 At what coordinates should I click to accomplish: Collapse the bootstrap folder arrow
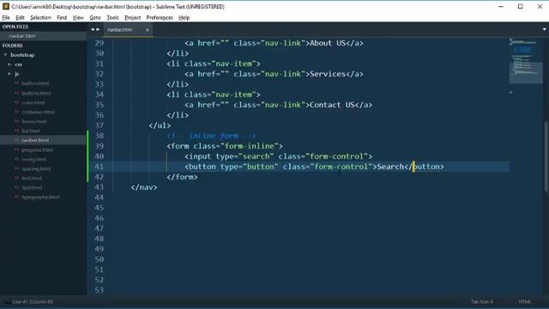(x=5, y=55)
